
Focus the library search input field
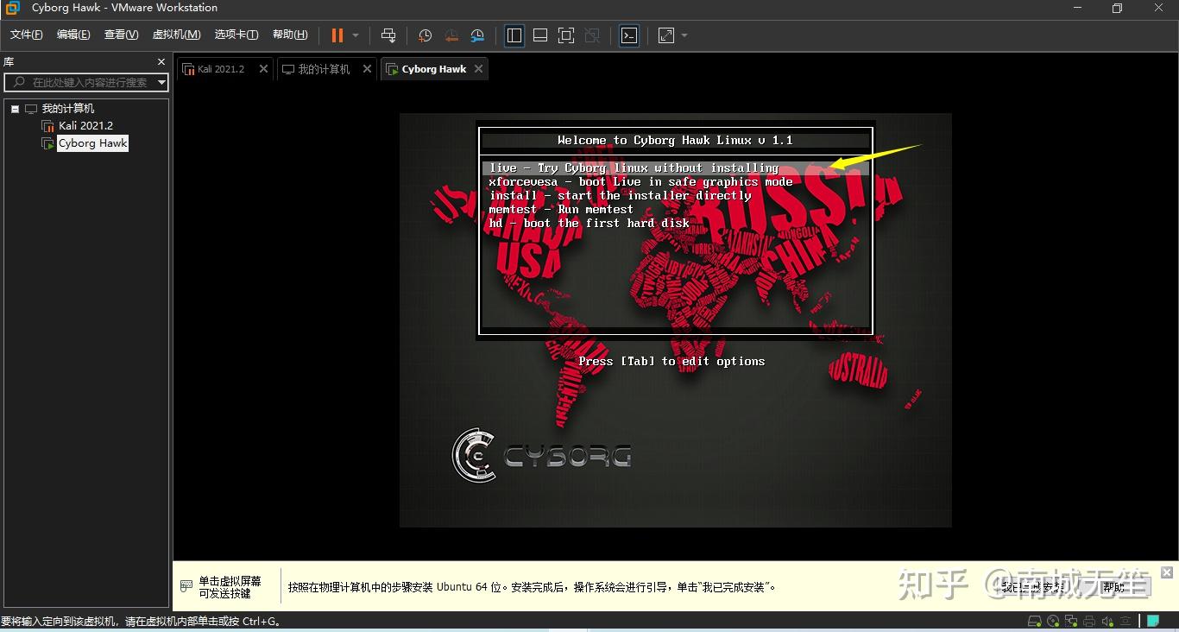tap(86, 82)
